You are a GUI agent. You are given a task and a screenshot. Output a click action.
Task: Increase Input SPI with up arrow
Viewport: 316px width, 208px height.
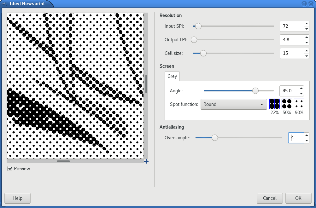pos(306,23)
